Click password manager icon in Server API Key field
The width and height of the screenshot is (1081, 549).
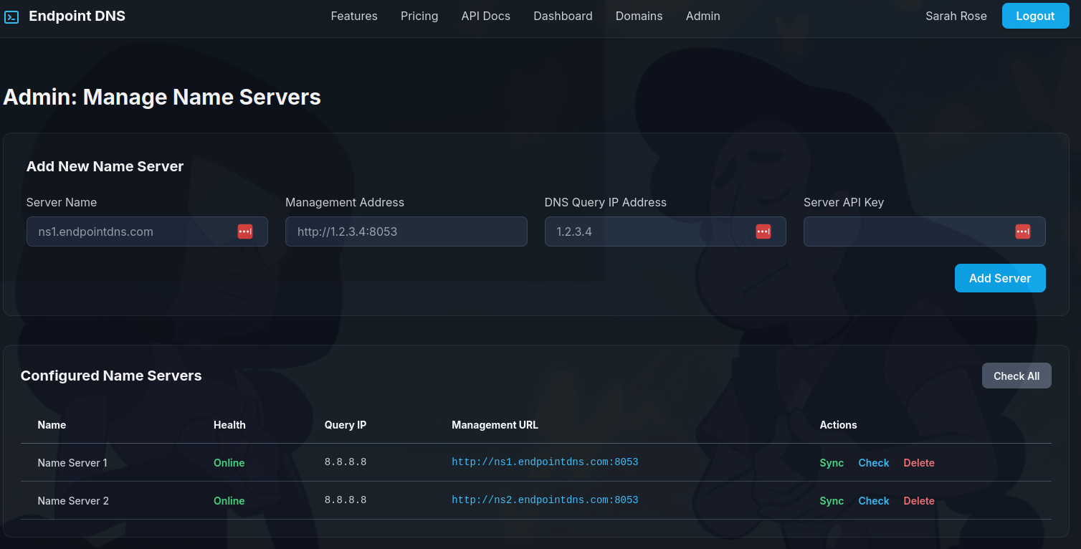(1023, 231)
